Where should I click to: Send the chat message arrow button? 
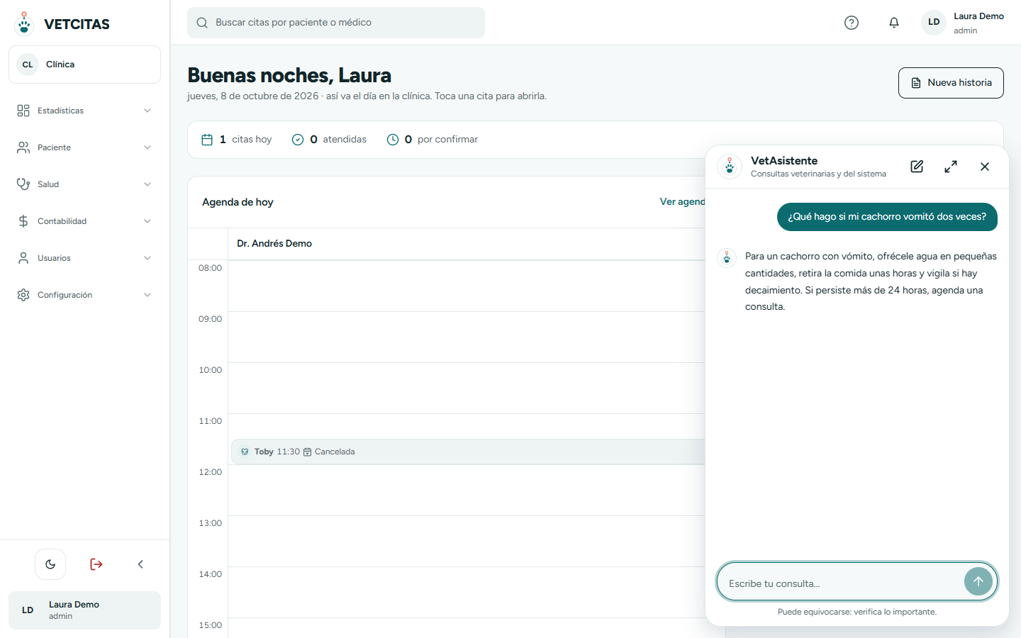pos(978,581)
